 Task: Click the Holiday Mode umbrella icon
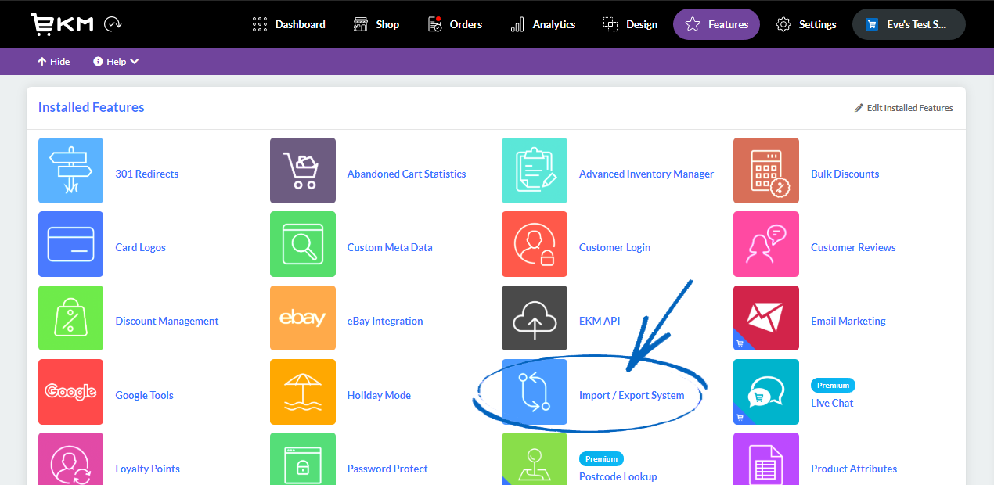point(303,392)
